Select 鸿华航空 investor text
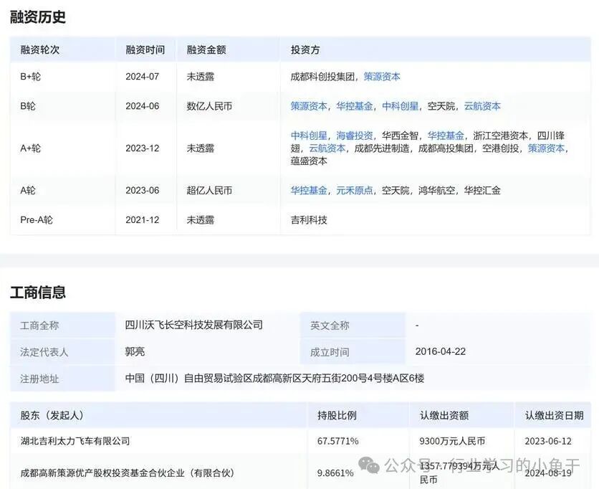 pyautogui.click(x=436, y=190)
